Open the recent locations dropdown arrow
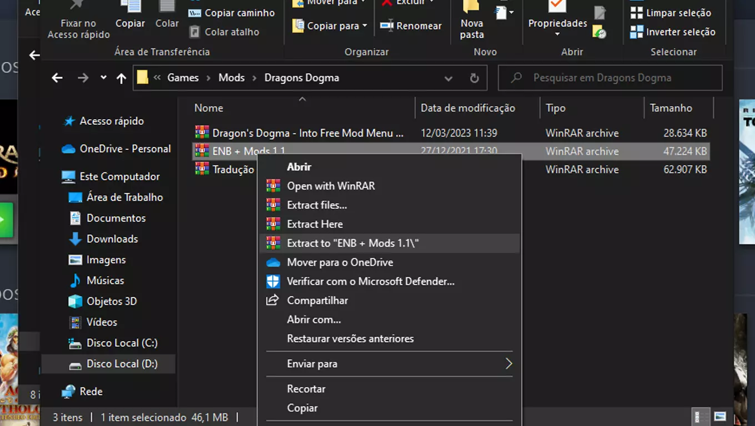Screen dimensions: 755x426 pos(103,78)
